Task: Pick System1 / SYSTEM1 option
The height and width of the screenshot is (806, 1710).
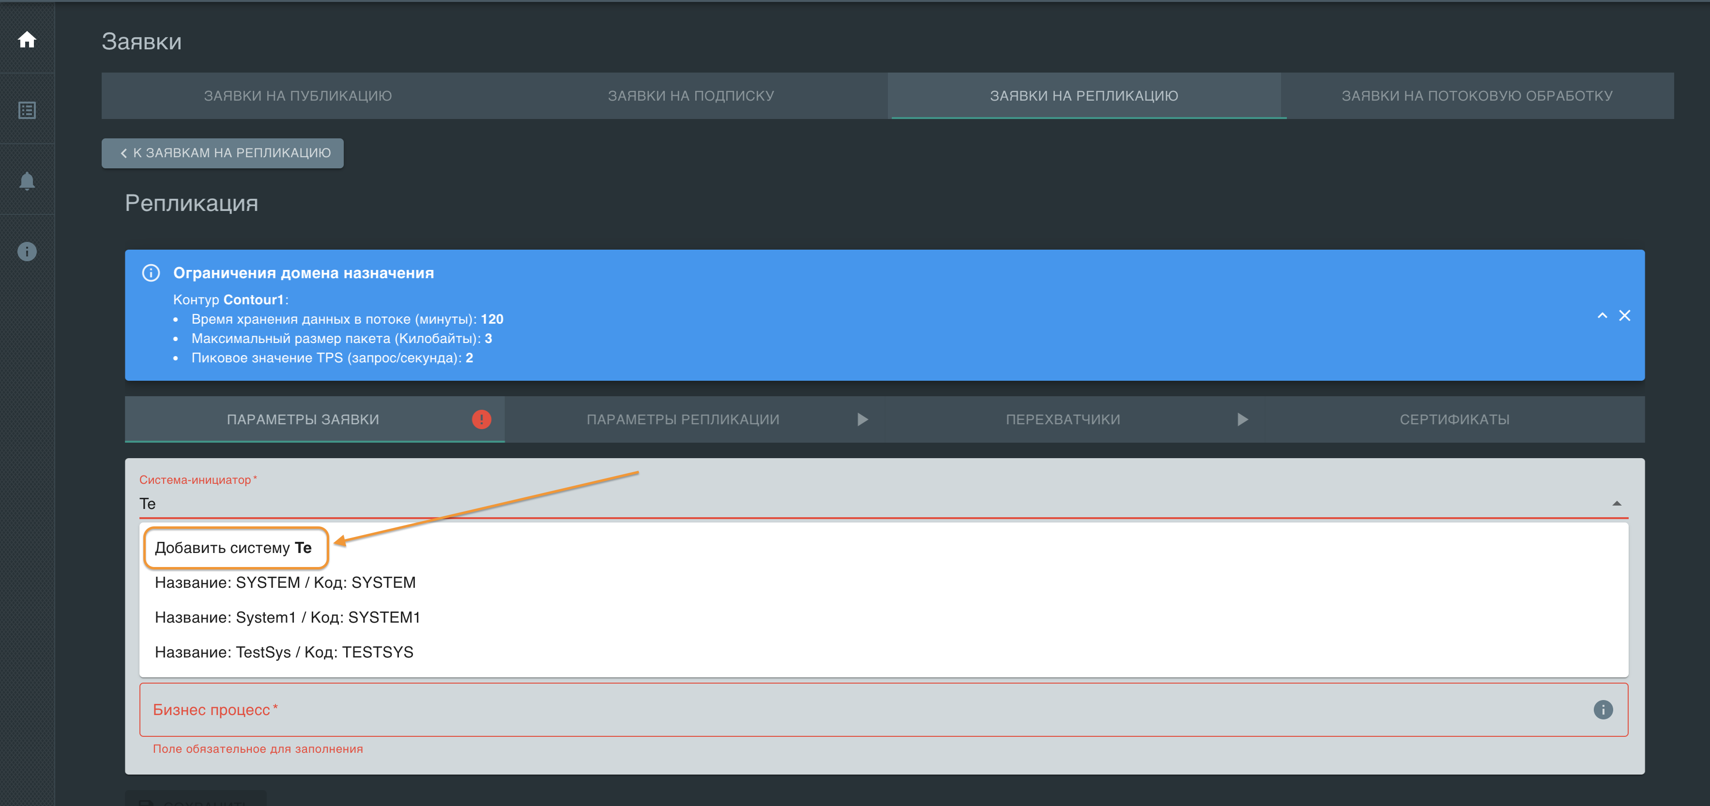Action: [288, 618]
